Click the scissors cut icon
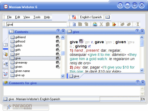This screenshot has height=111, width=148. (101, 25)
